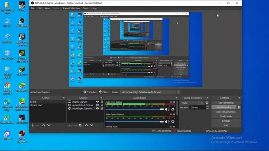Move source down in Sources list
The image size is (269, 151).
[x=92, y=125]
